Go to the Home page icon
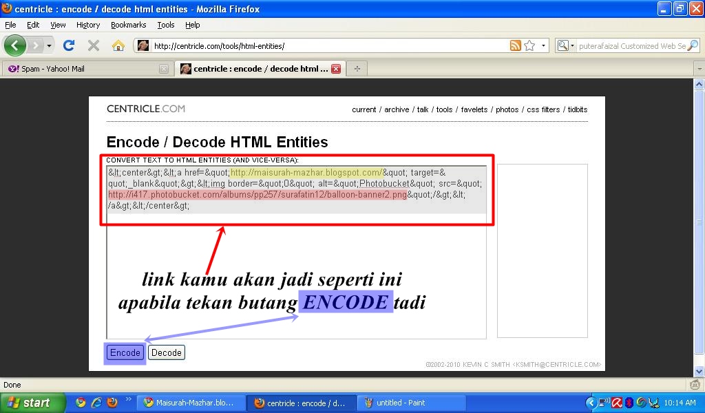The height and width of the screenshot is (413, 705). click(118, 45)
